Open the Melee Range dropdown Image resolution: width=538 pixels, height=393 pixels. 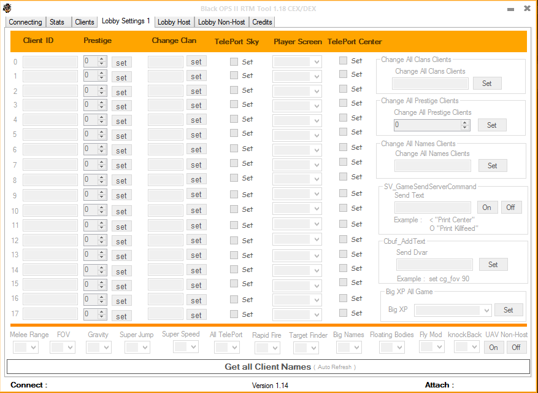(25, 348)
